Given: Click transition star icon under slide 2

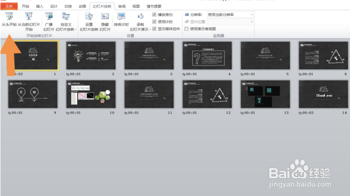Looking at the screenshot, I should pos(68,74).
